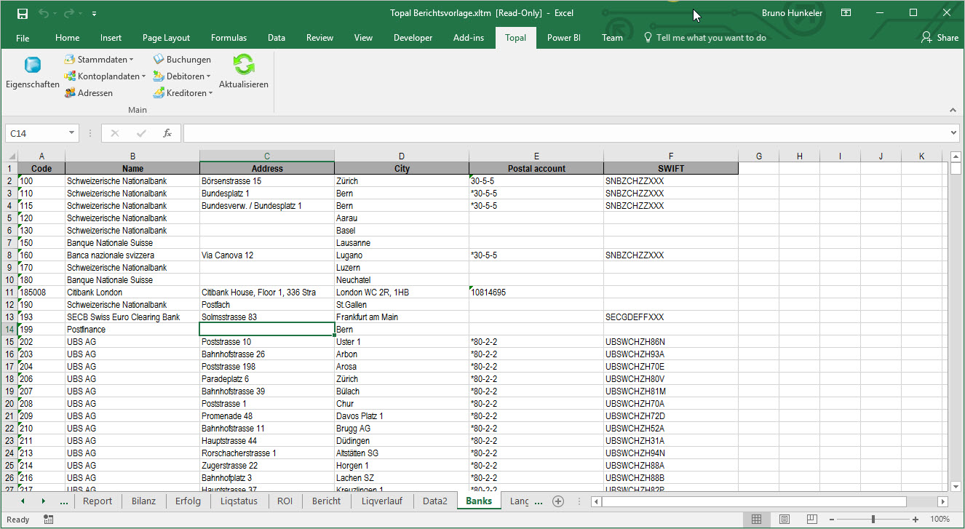Click the Insert Function fx icon
This screenshot has height=529, width=965.
coord(167,133)
